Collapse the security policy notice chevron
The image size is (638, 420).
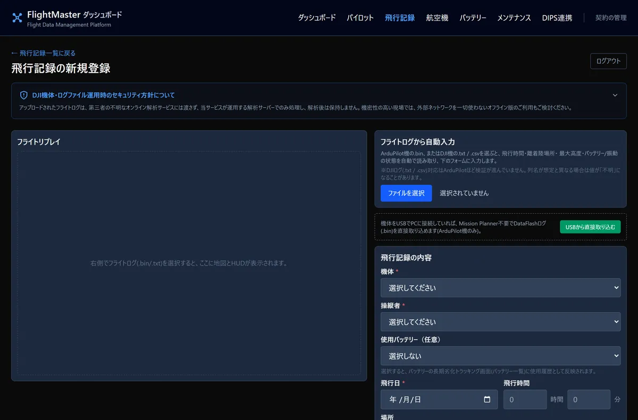click(x=615, y=96)
